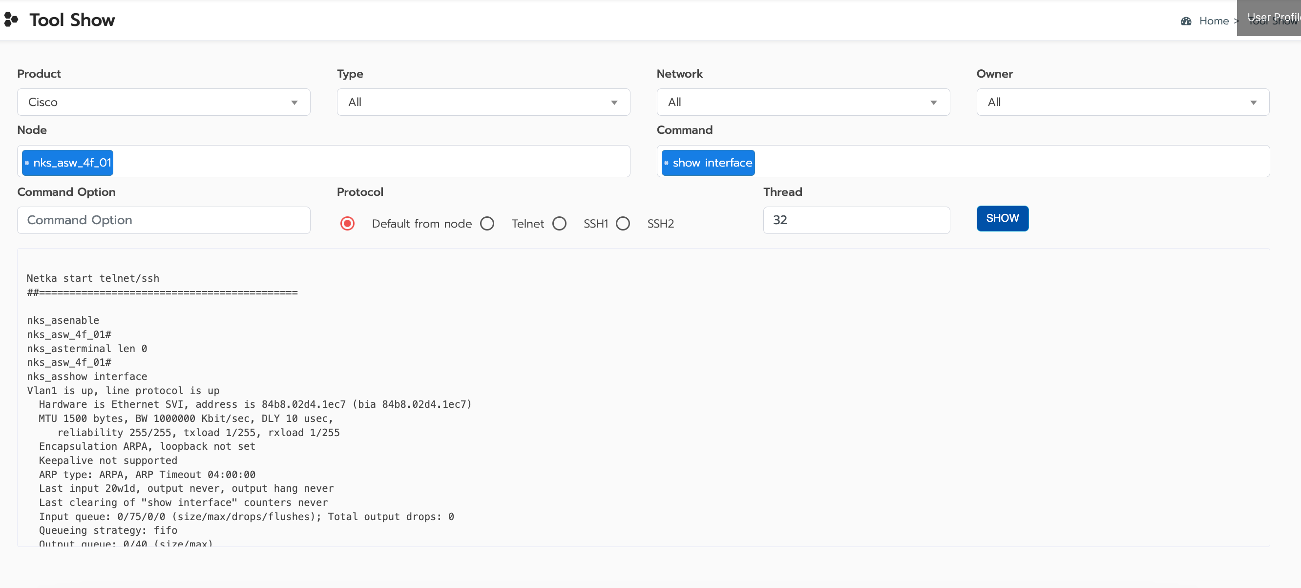Go to Home breadcrumb link

click(1214, 21)
